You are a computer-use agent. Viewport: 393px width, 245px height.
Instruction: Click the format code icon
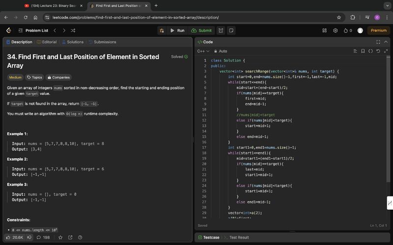(x=355, y=51)
